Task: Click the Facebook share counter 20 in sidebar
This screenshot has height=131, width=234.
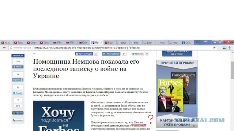Action: [18, 61]
